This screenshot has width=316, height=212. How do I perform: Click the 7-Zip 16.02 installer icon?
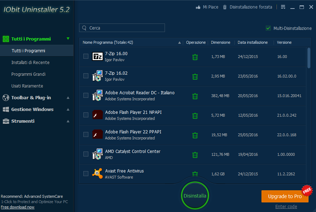coord(98,76)
